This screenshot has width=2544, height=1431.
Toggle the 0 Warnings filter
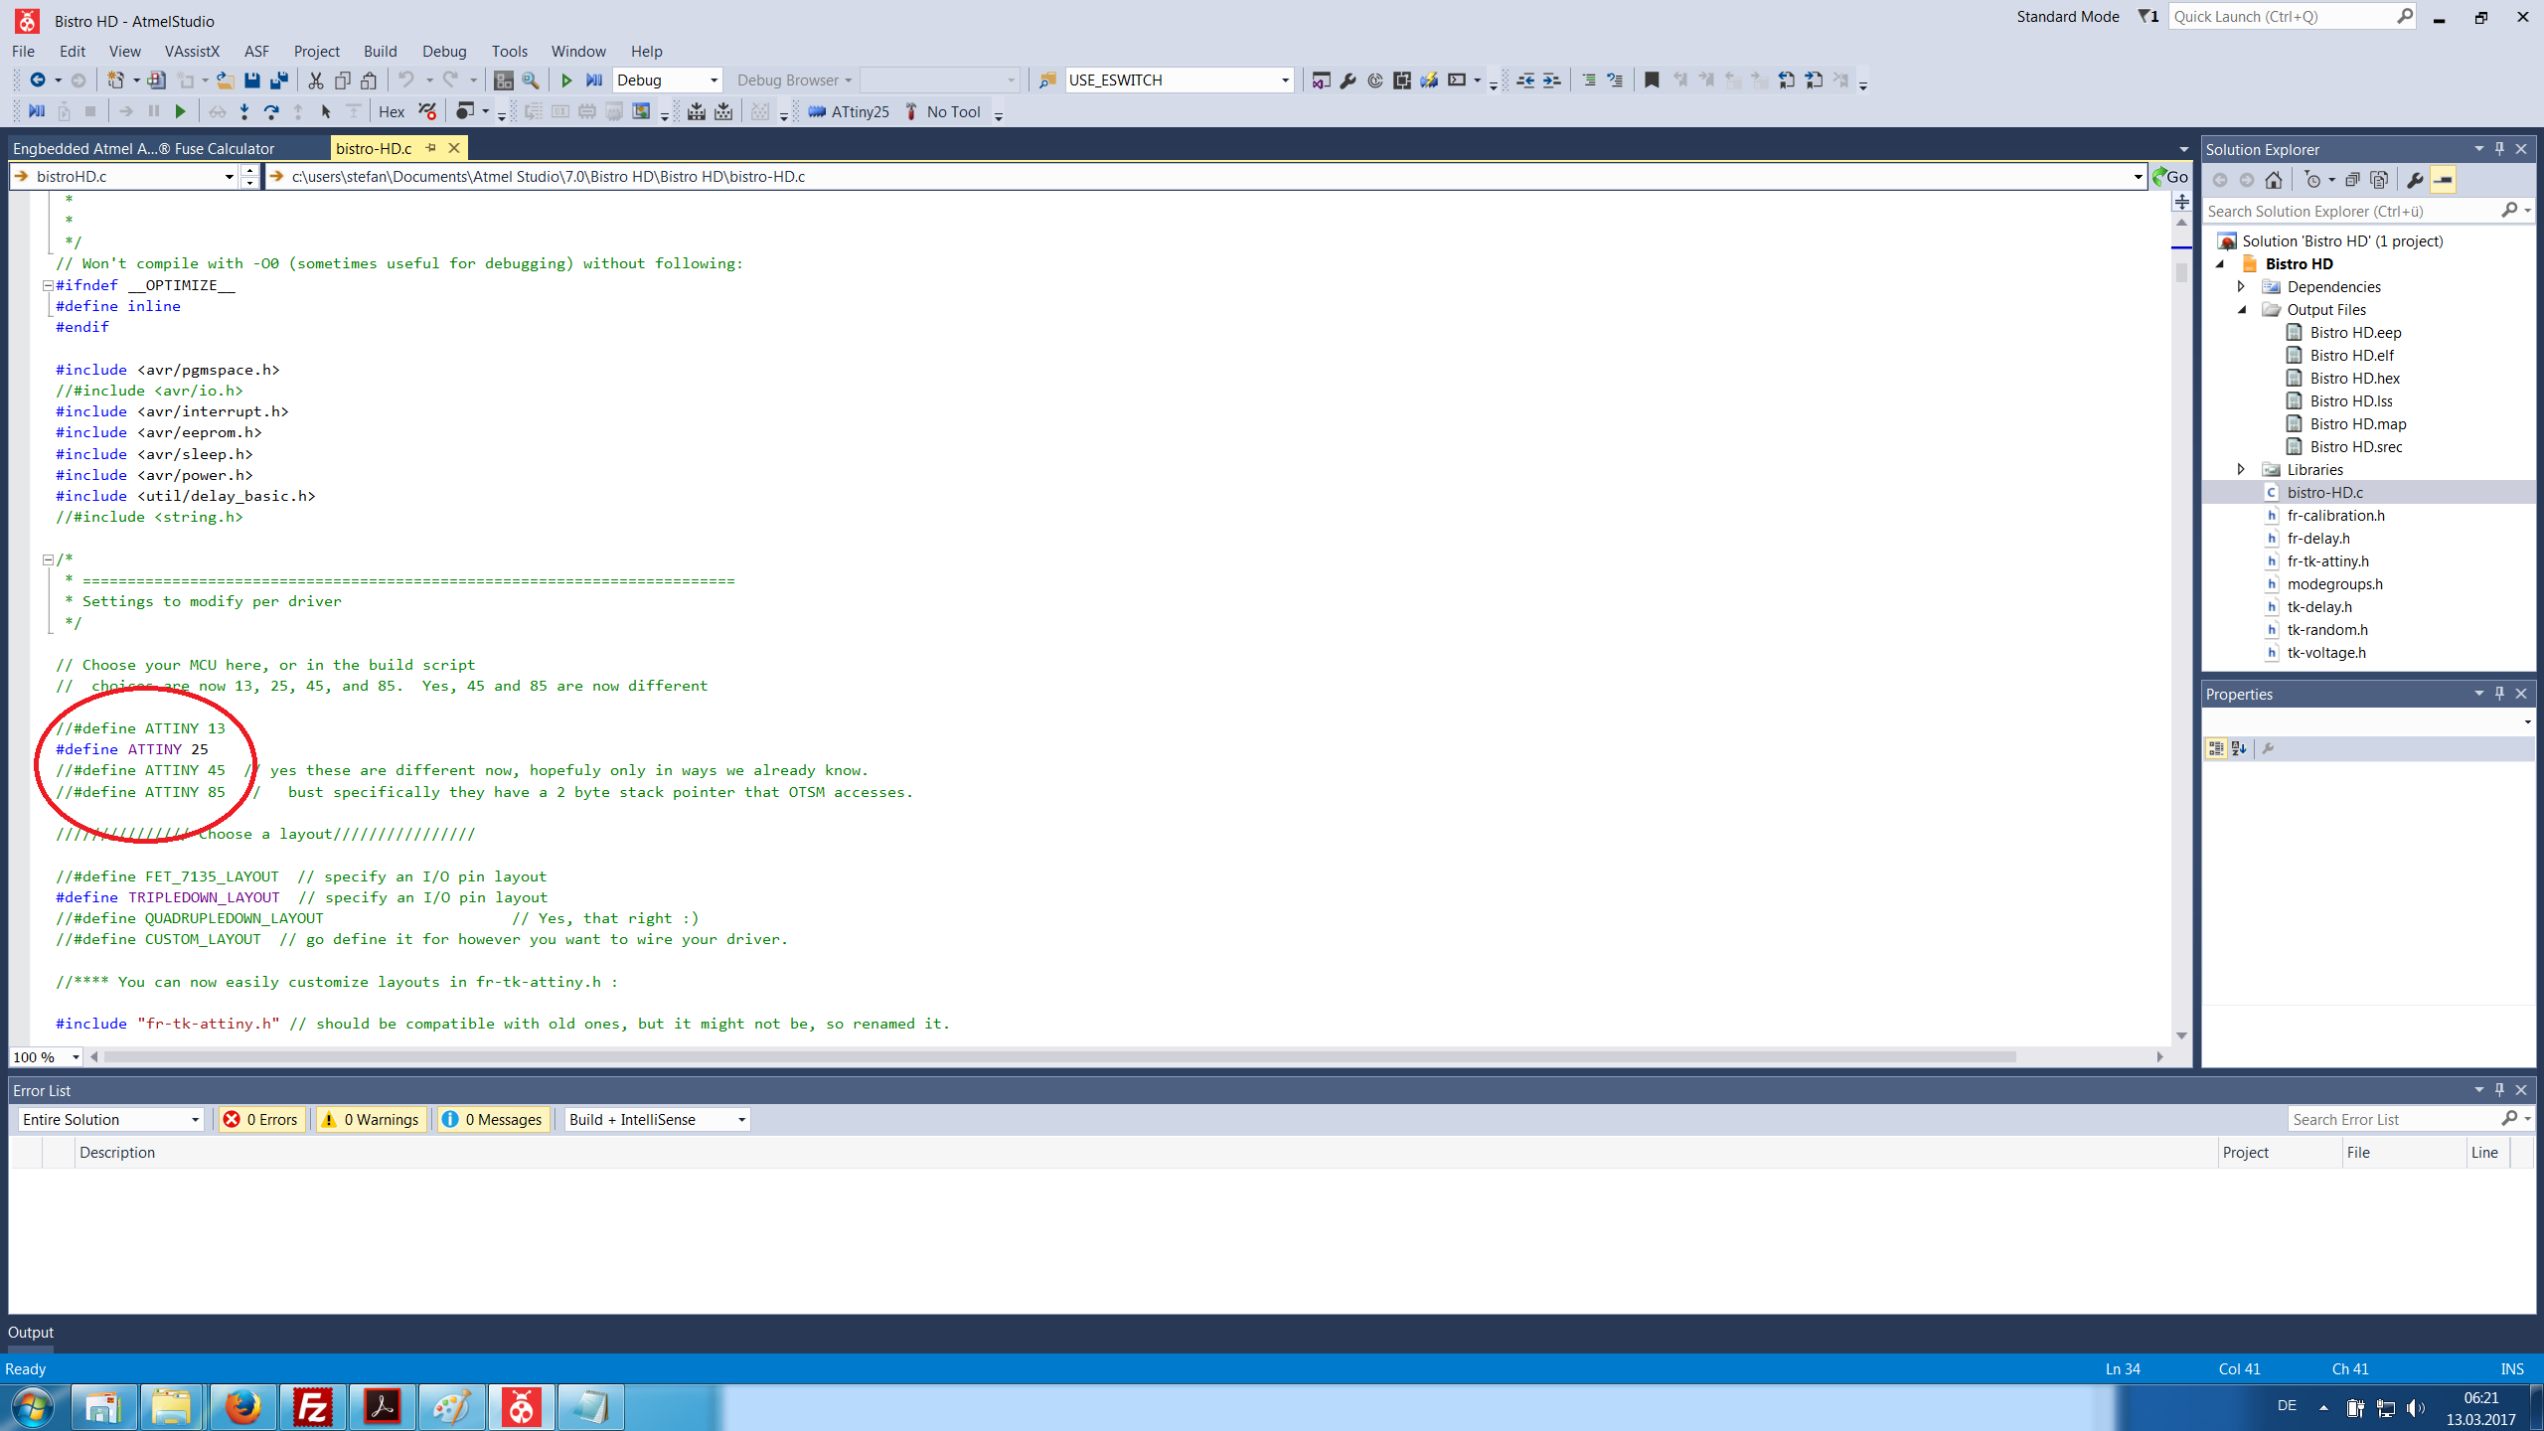point(371,1120)
